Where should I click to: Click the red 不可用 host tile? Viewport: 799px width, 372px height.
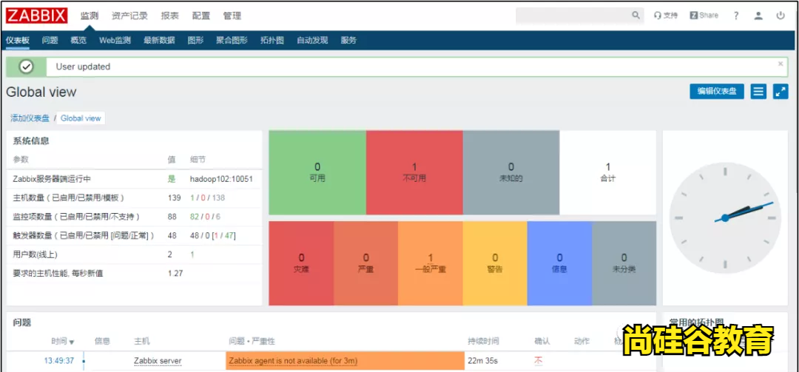tap(414, 172)
